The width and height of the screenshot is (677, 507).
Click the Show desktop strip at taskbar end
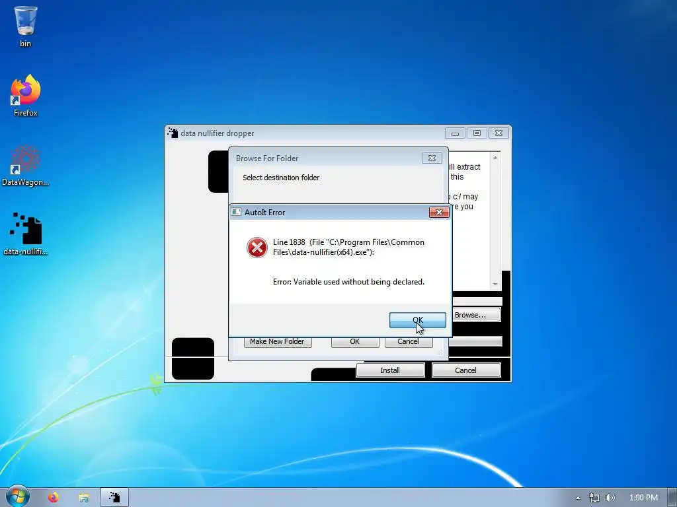click(672, 498)
